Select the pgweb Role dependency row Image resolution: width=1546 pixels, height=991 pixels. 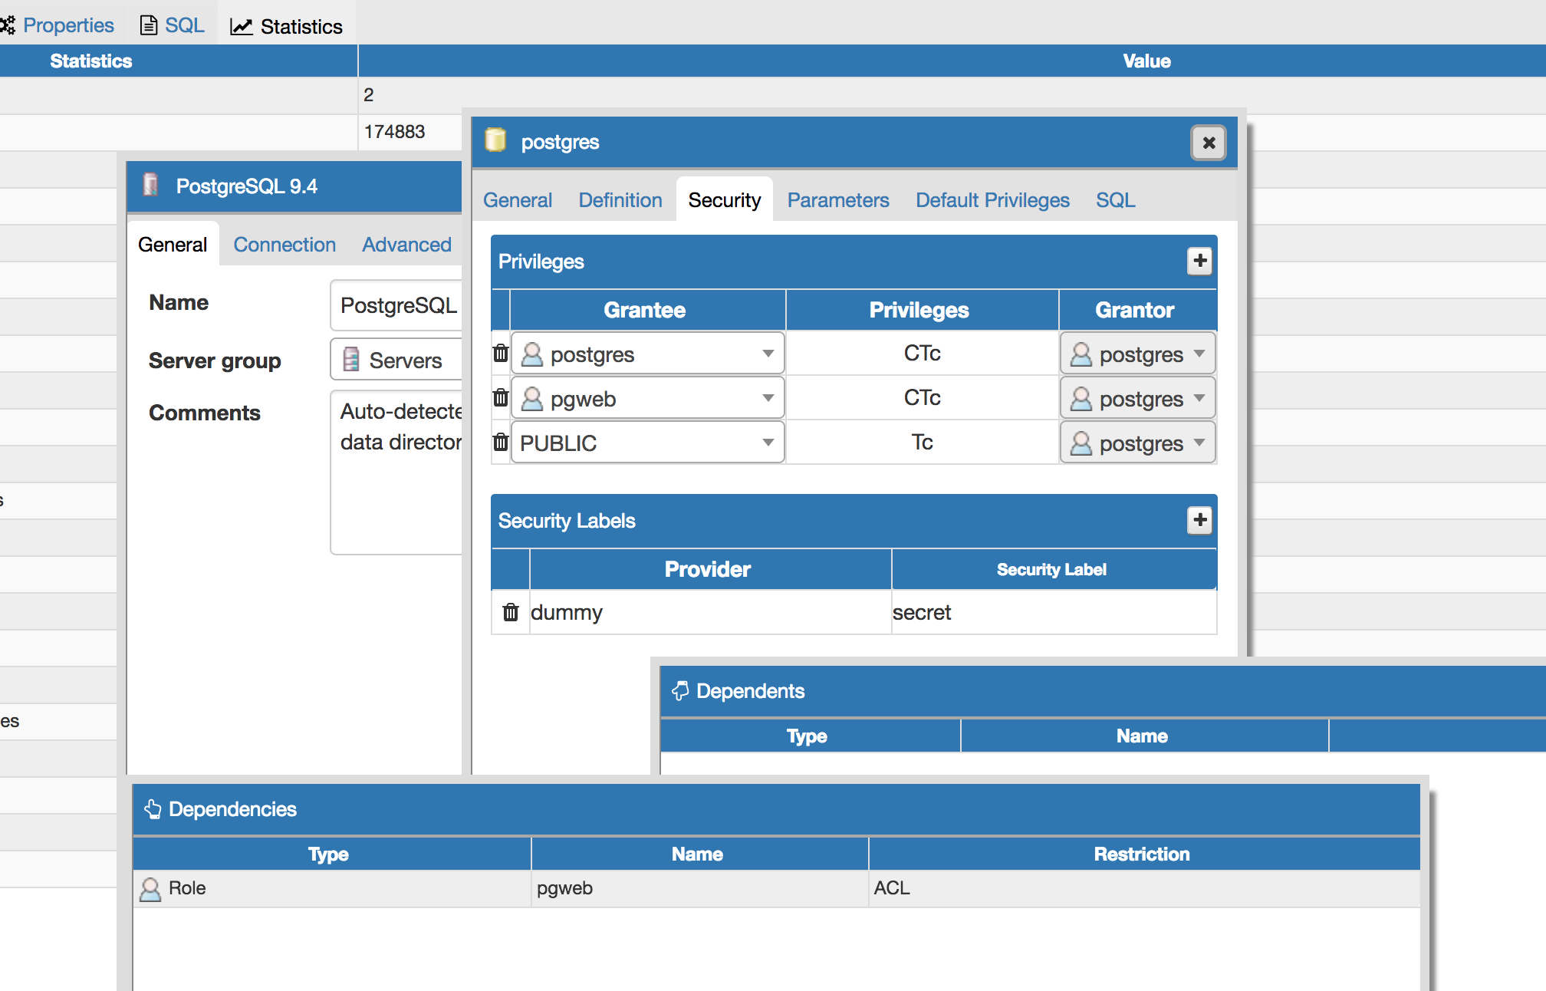pyautogui.click(x=564, y=888)
